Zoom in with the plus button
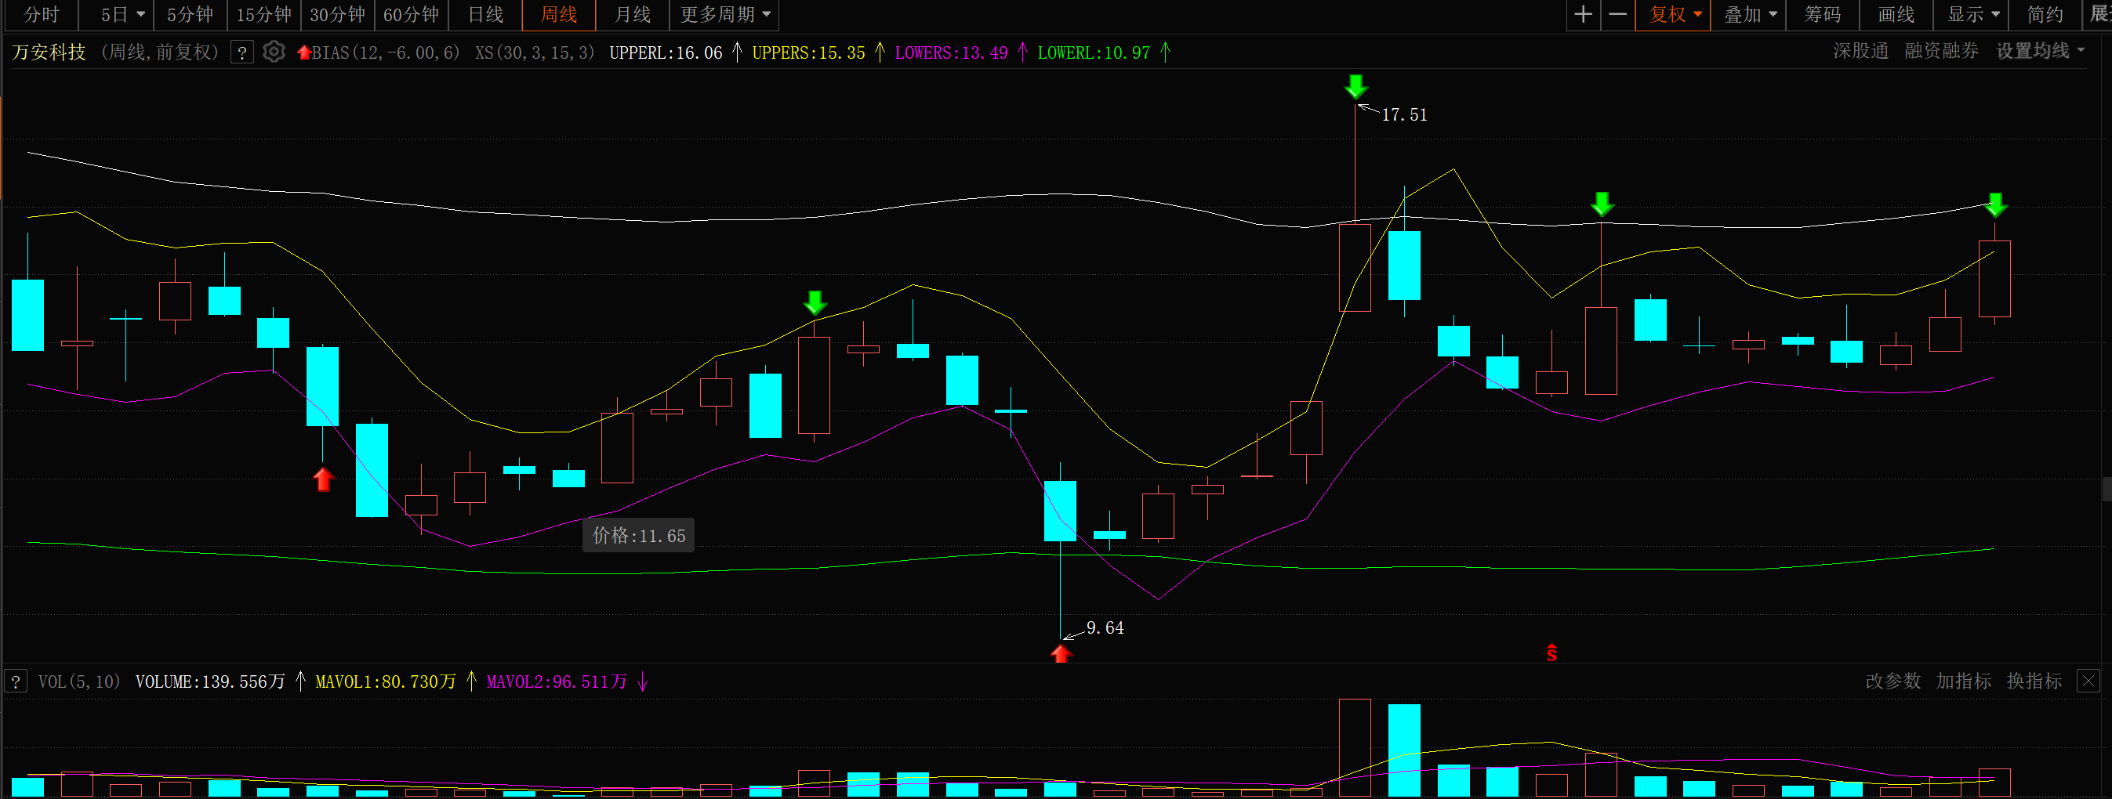Screen dimensions: 2112x799 click(x=1583, y=15)
